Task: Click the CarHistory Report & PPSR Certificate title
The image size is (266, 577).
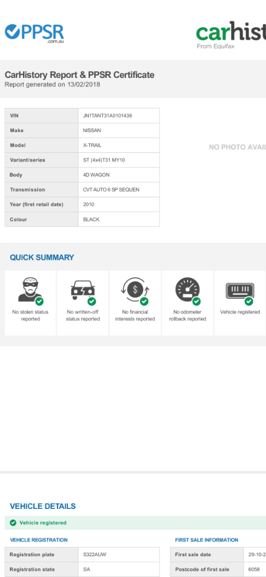Action: tap(79, 74)
